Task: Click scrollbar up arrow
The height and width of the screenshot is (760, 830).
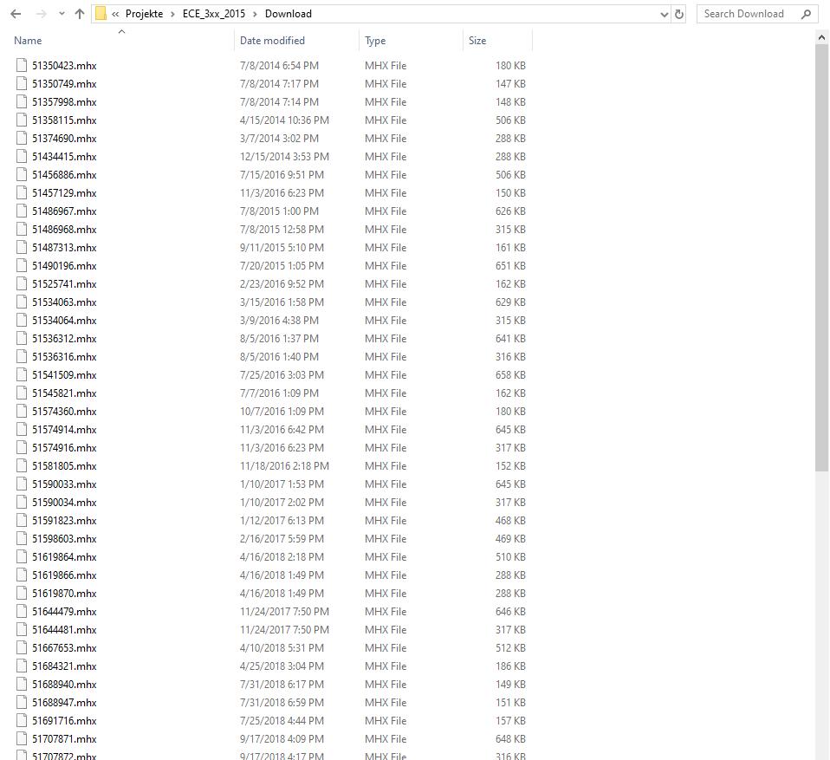Action: click(x=821, y=37)
